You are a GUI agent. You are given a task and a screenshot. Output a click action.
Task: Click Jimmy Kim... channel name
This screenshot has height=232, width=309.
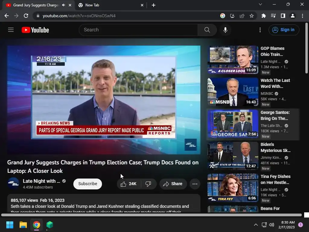tap(271, 158)
